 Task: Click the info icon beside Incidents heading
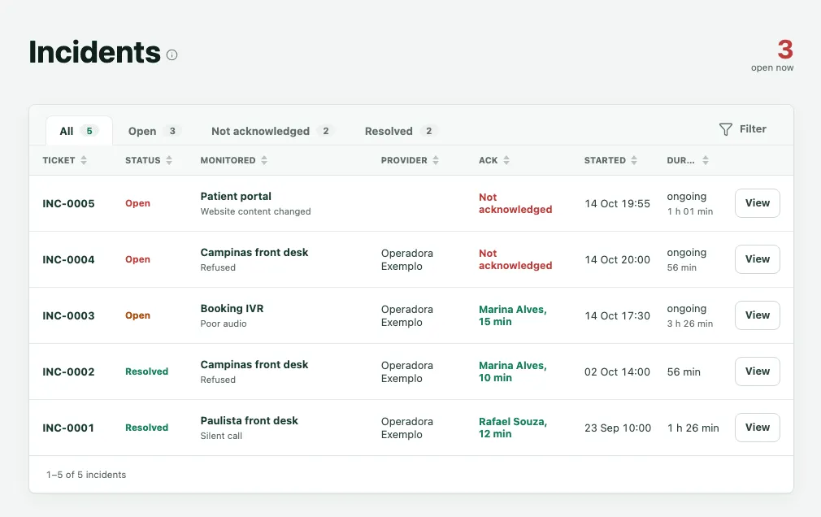(x=172, y=55)
